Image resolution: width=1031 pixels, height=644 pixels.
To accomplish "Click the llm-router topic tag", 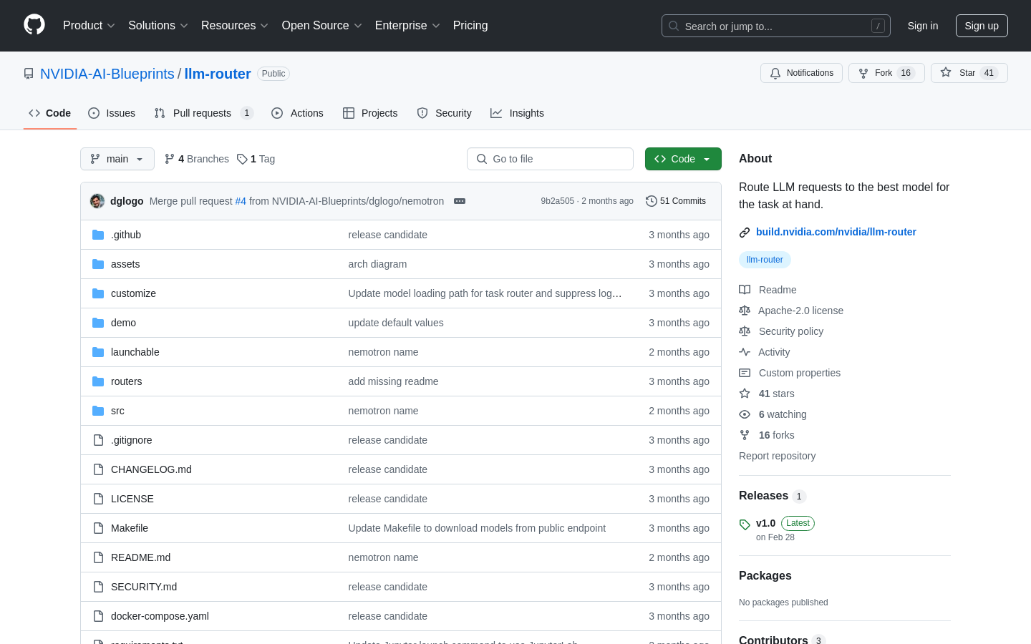I will point(765,260).
